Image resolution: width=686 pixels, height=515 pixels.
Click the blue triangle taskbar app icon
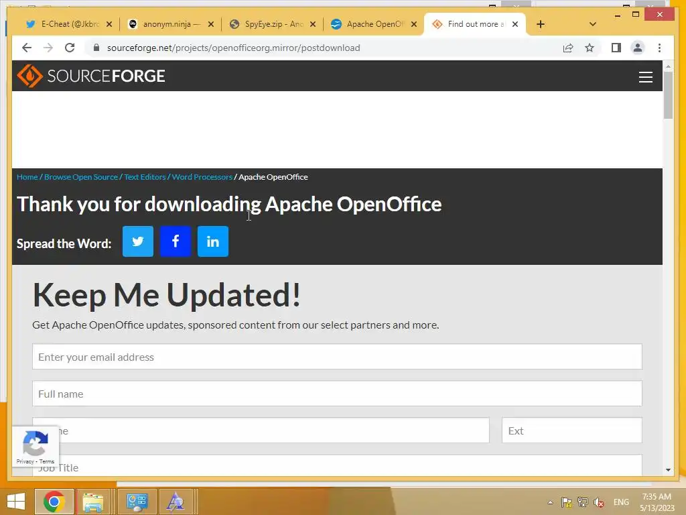click(176, 502)
